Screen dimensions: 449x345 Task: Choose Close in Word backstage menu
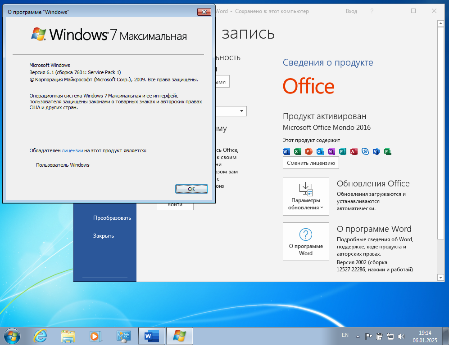click(104, 236)
